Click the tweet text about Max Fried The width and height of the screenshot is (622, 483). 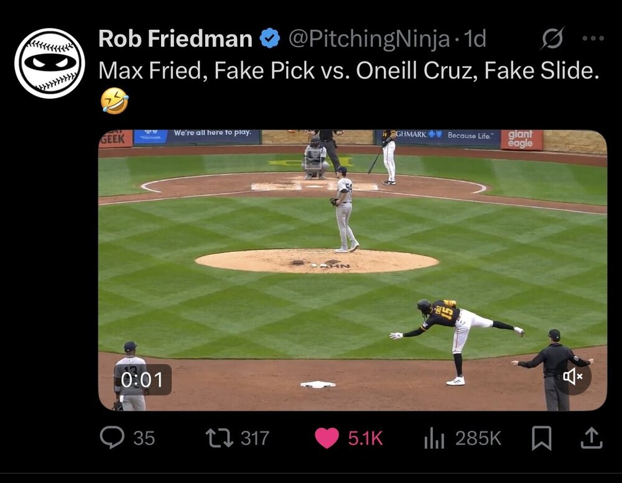(x=348, y=71)
